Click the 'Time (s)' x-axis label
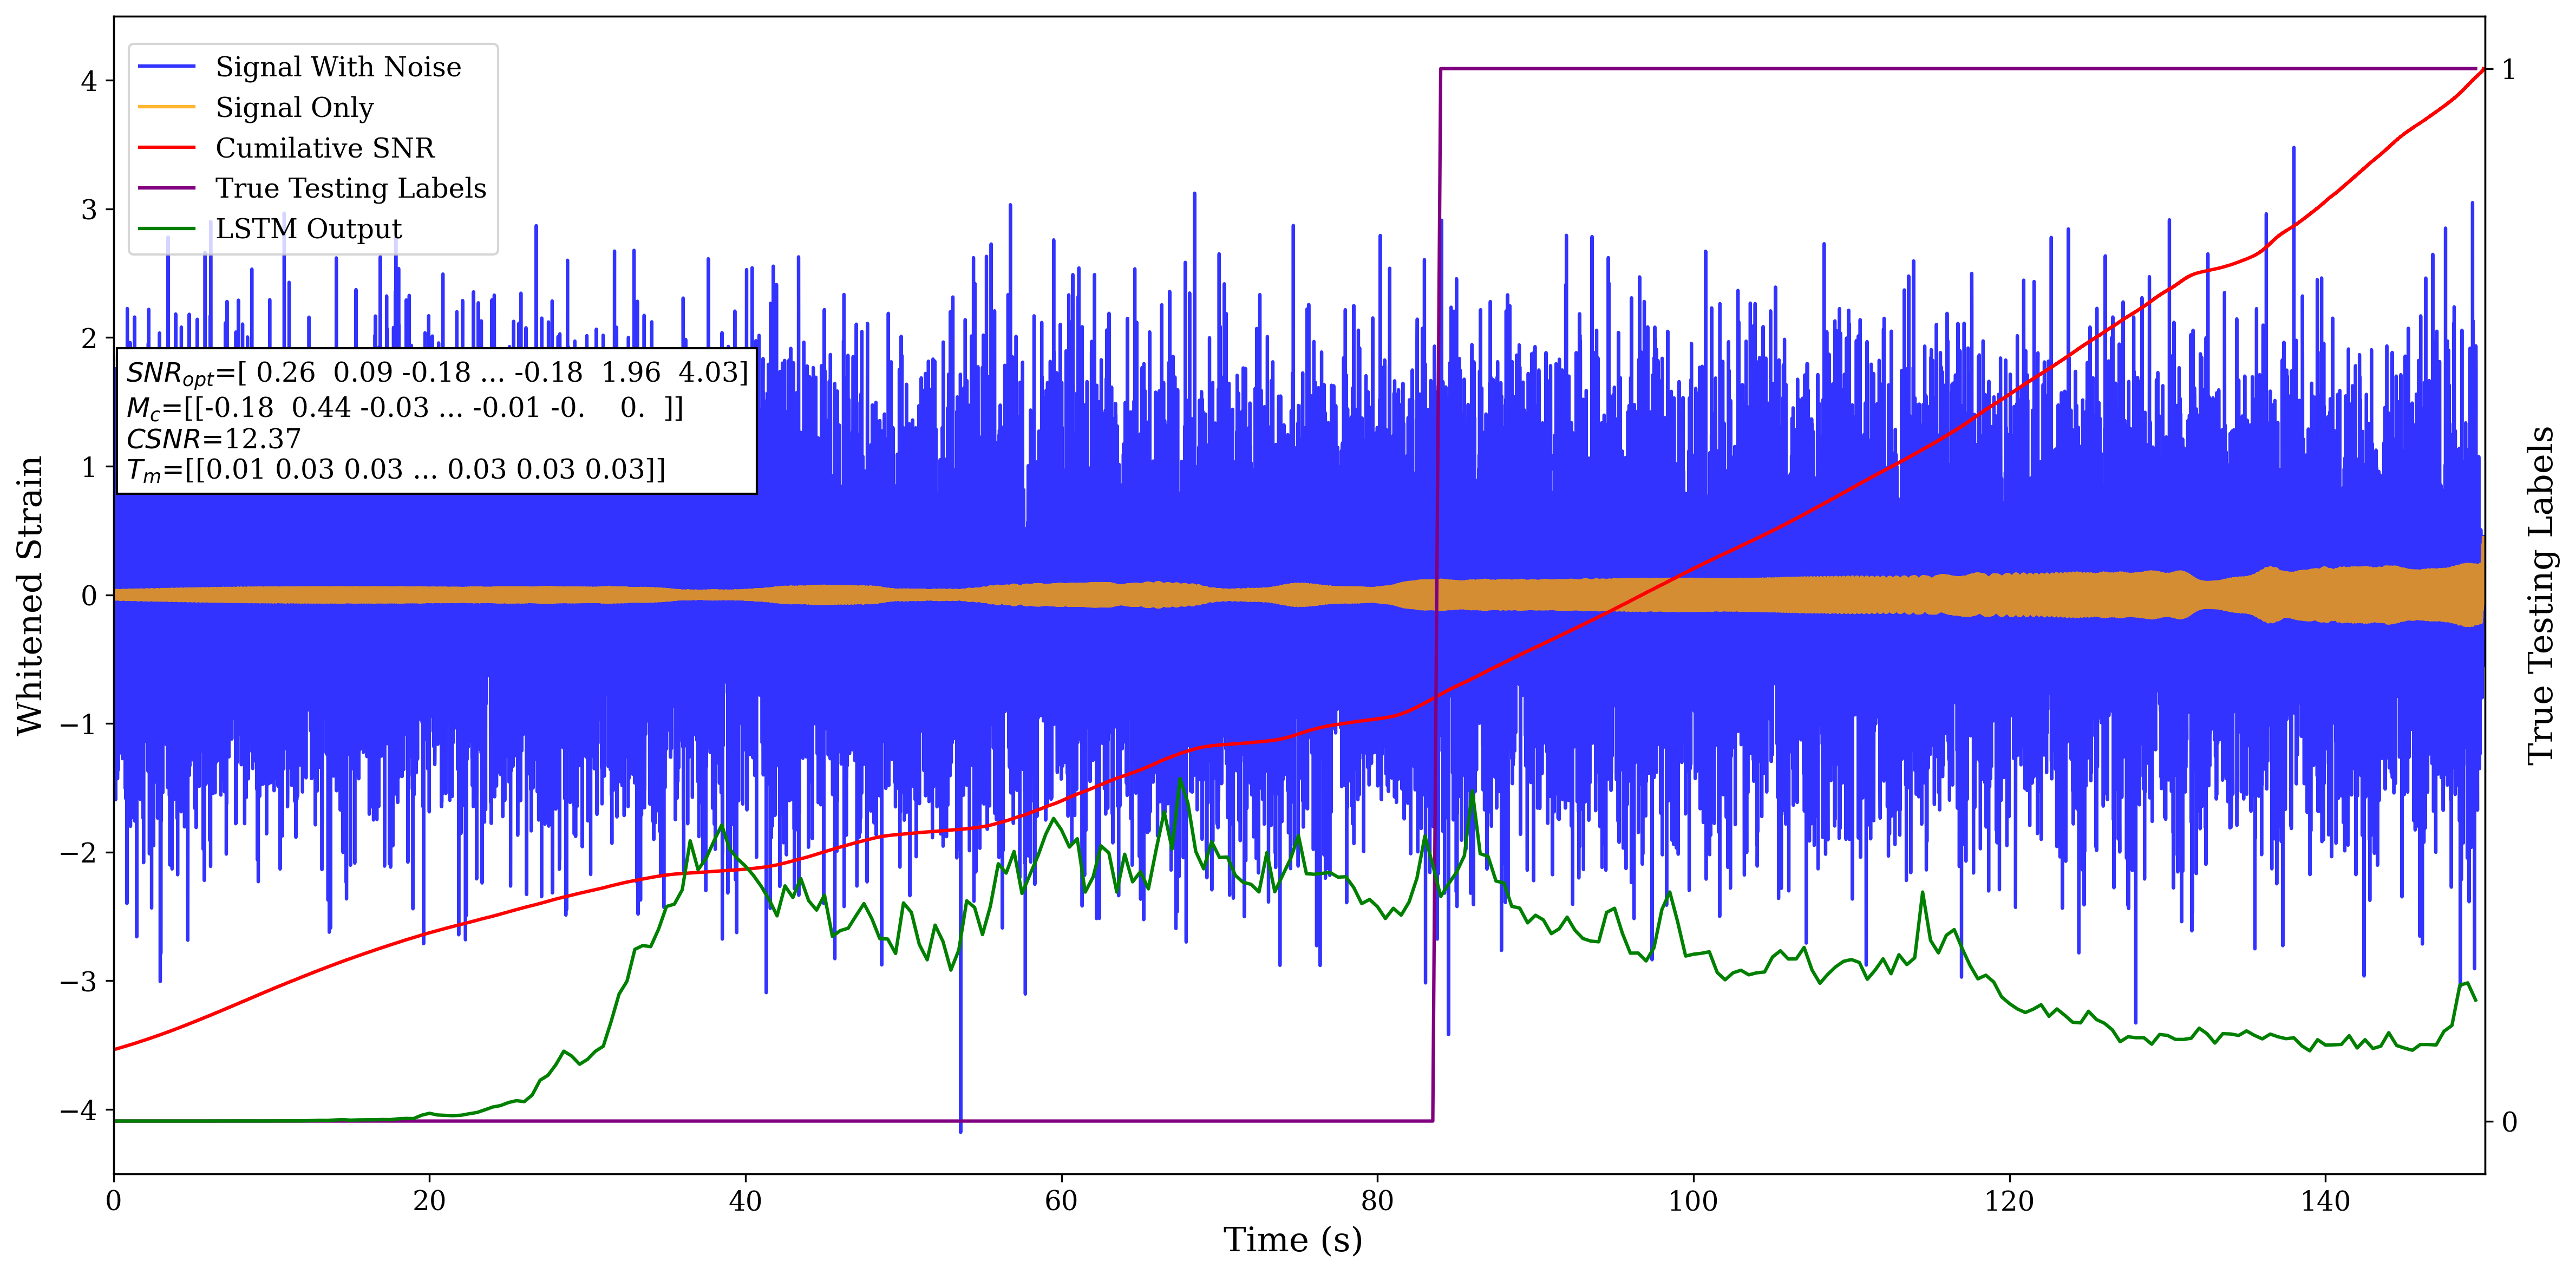The height and width of the screenshot is (1274, 2576). 1292,1240
